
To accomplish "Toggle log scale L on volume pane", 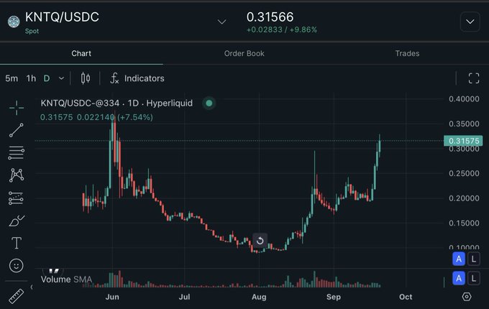I will point(474,278).
